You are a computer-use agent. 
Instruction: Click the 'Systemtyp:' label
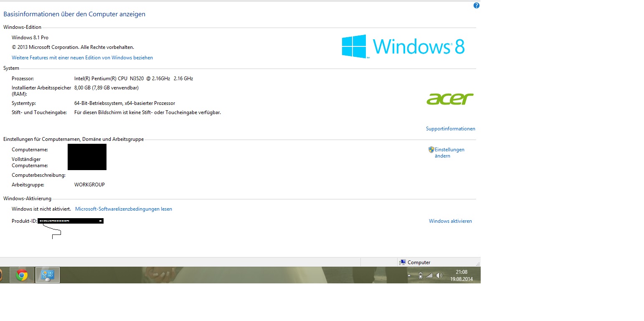[x=24, y=103]
